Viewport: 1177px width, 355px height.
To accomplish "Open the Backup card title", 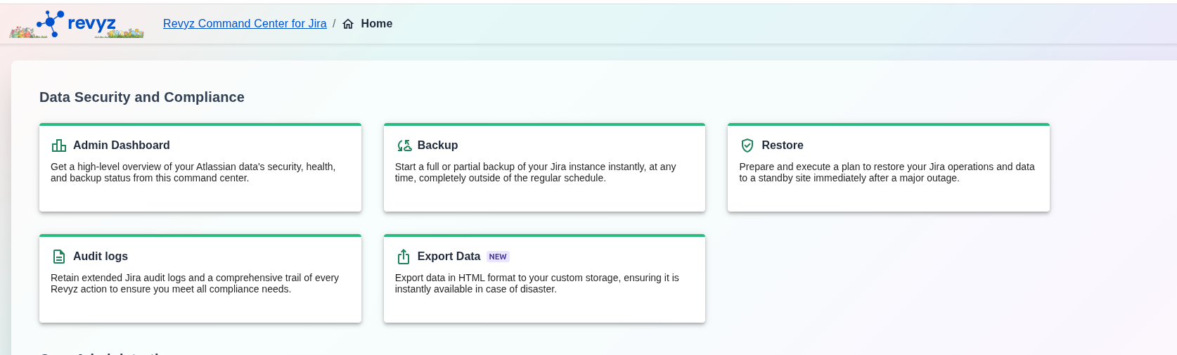I will [437, 146].
